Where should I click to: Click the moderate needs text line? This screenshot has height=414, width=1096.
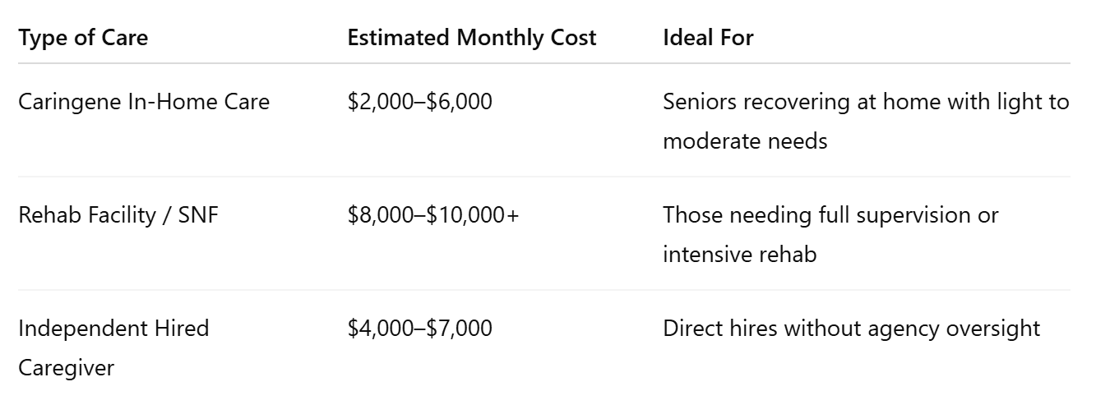(745, 141)
